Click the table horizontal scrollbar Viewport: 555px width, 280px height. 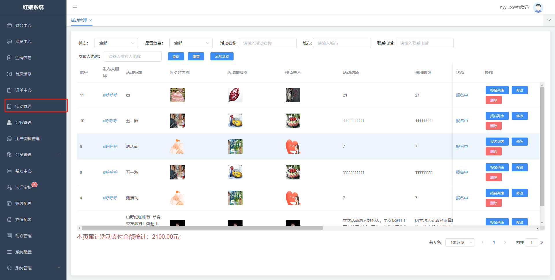click(202, 228)
